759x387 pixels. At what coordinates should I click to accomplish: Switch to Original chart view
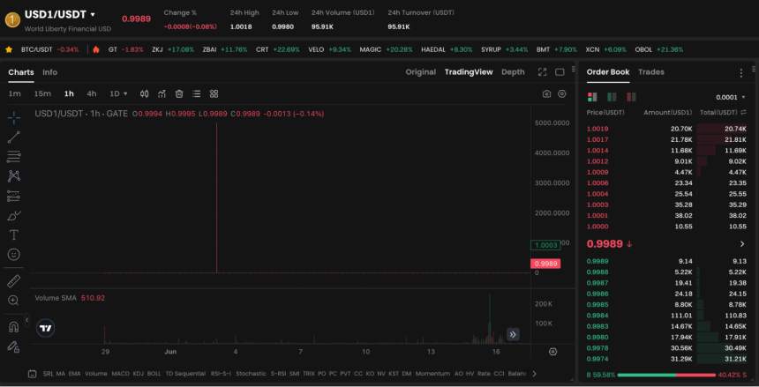[x=421, y=72]
